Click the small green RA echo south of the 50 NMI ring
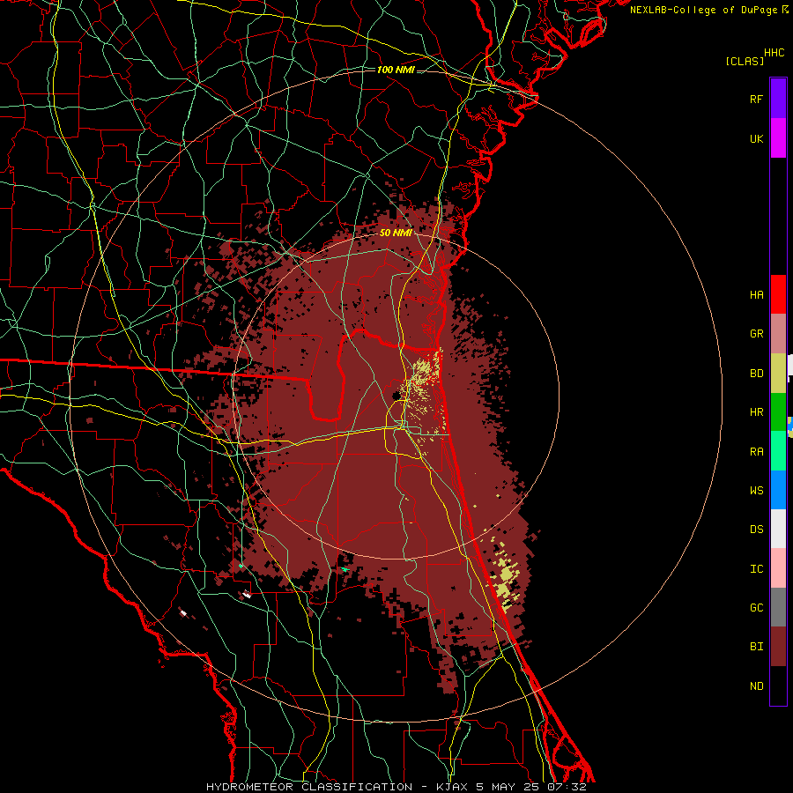 pyautogui.click(x=345, y=569)
